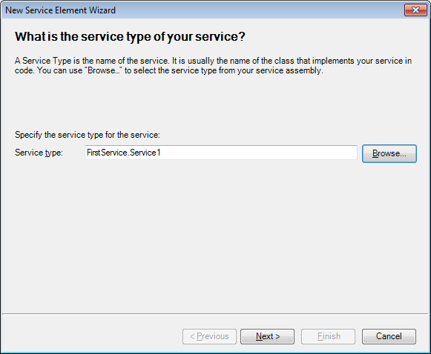Viewport: 431px width, 354px height.
Task: Click the grayed-out Previous button
Action: [209, 336]
